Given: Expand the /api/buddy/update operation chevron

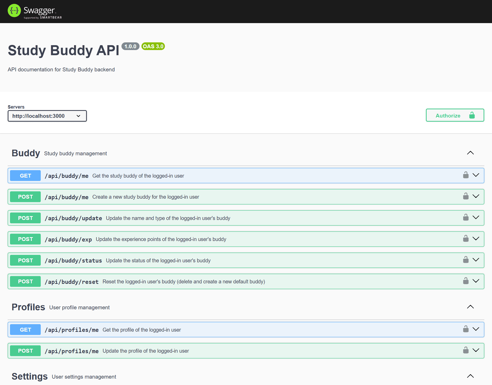Looking at the screenshot, I should pyautogui.click(x=476, y=217).
